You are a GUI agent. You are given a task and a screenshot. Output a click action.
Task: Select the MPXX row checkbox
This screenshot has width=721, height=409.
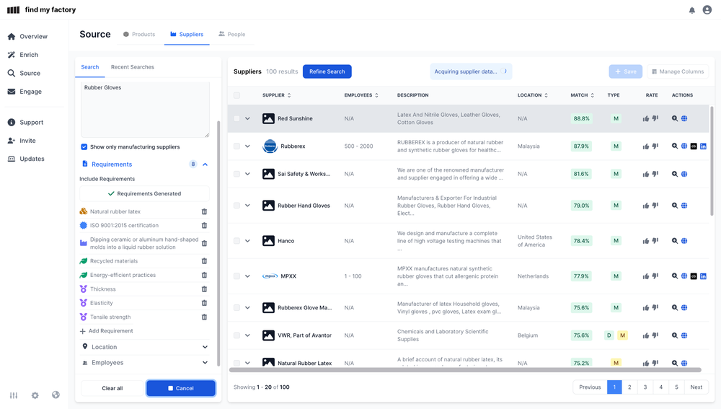click(236, 276)
